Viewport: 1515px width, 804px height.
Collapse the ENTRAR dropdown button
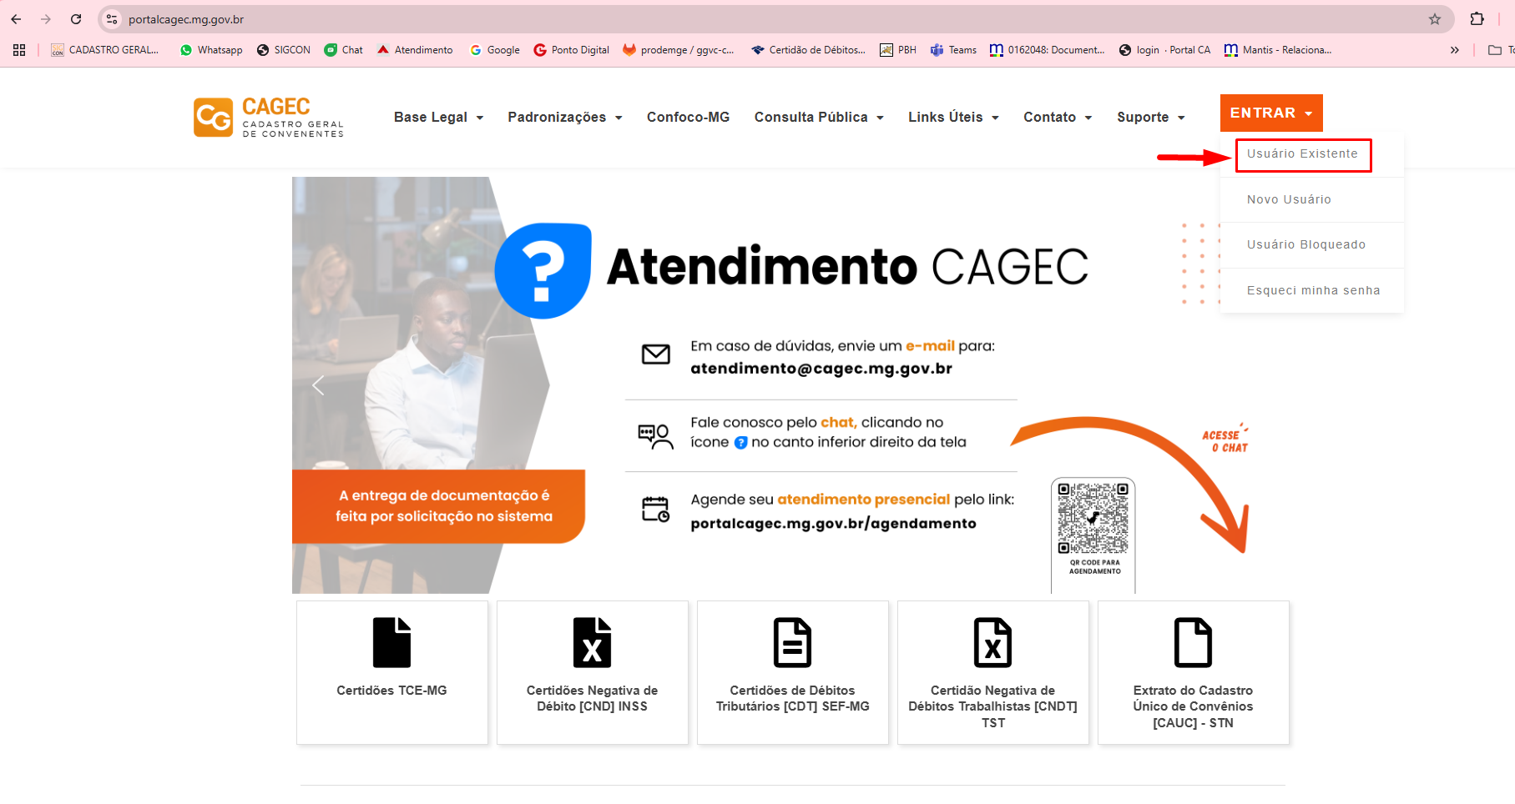1270,113
